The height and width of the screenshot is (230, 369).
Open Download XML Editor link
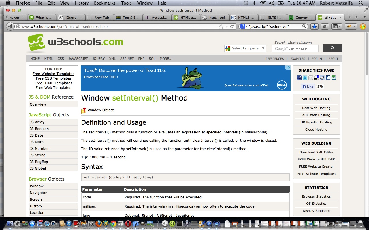[x=316, y=152]
